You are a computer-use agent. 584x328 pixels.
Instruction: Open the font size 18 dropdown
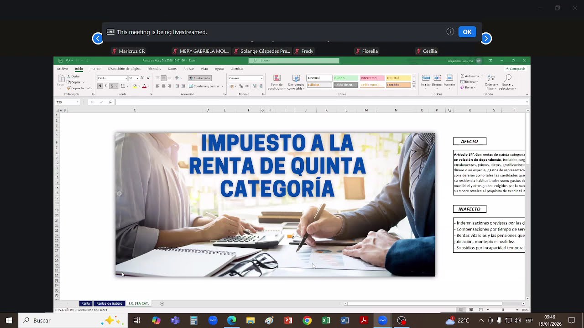click(x=137, y=78)
